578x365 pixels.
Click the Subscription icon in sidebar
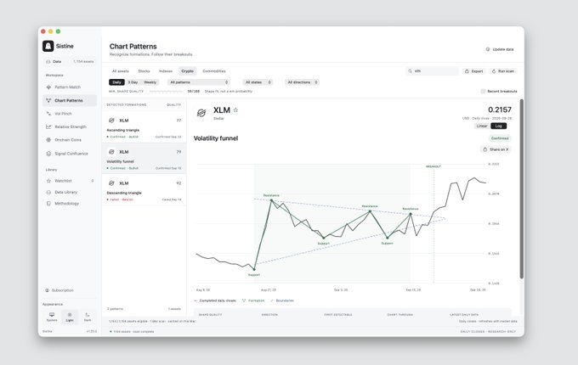pos(48,290)
